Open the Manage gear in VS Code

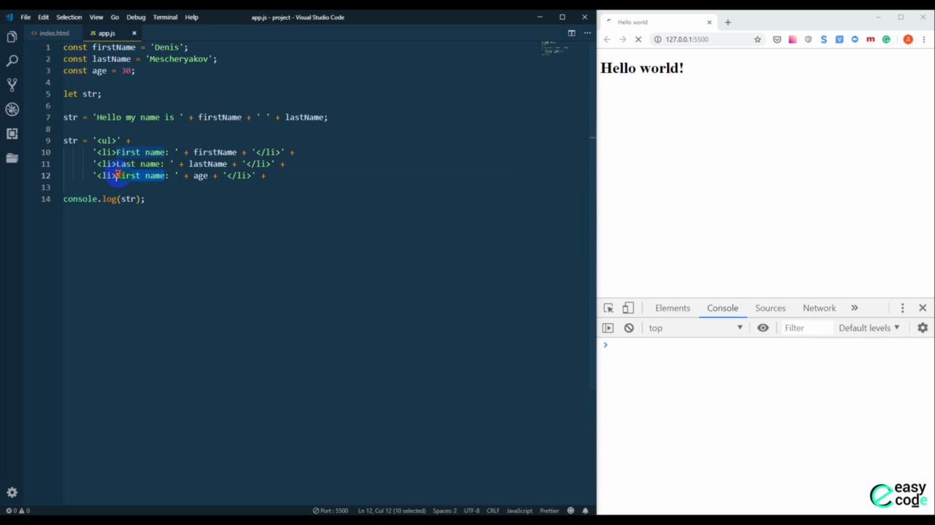click(x=12, y=492)
